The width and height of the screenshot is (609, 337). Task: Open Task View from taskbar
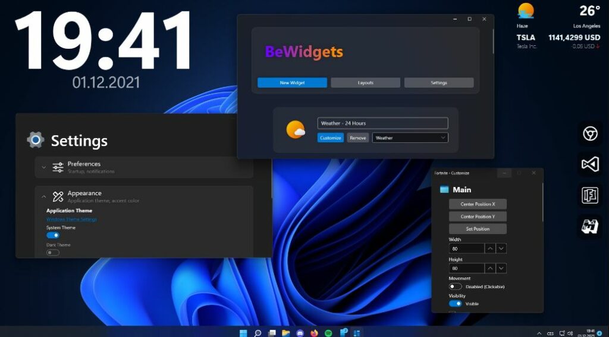tap(272, 333)
